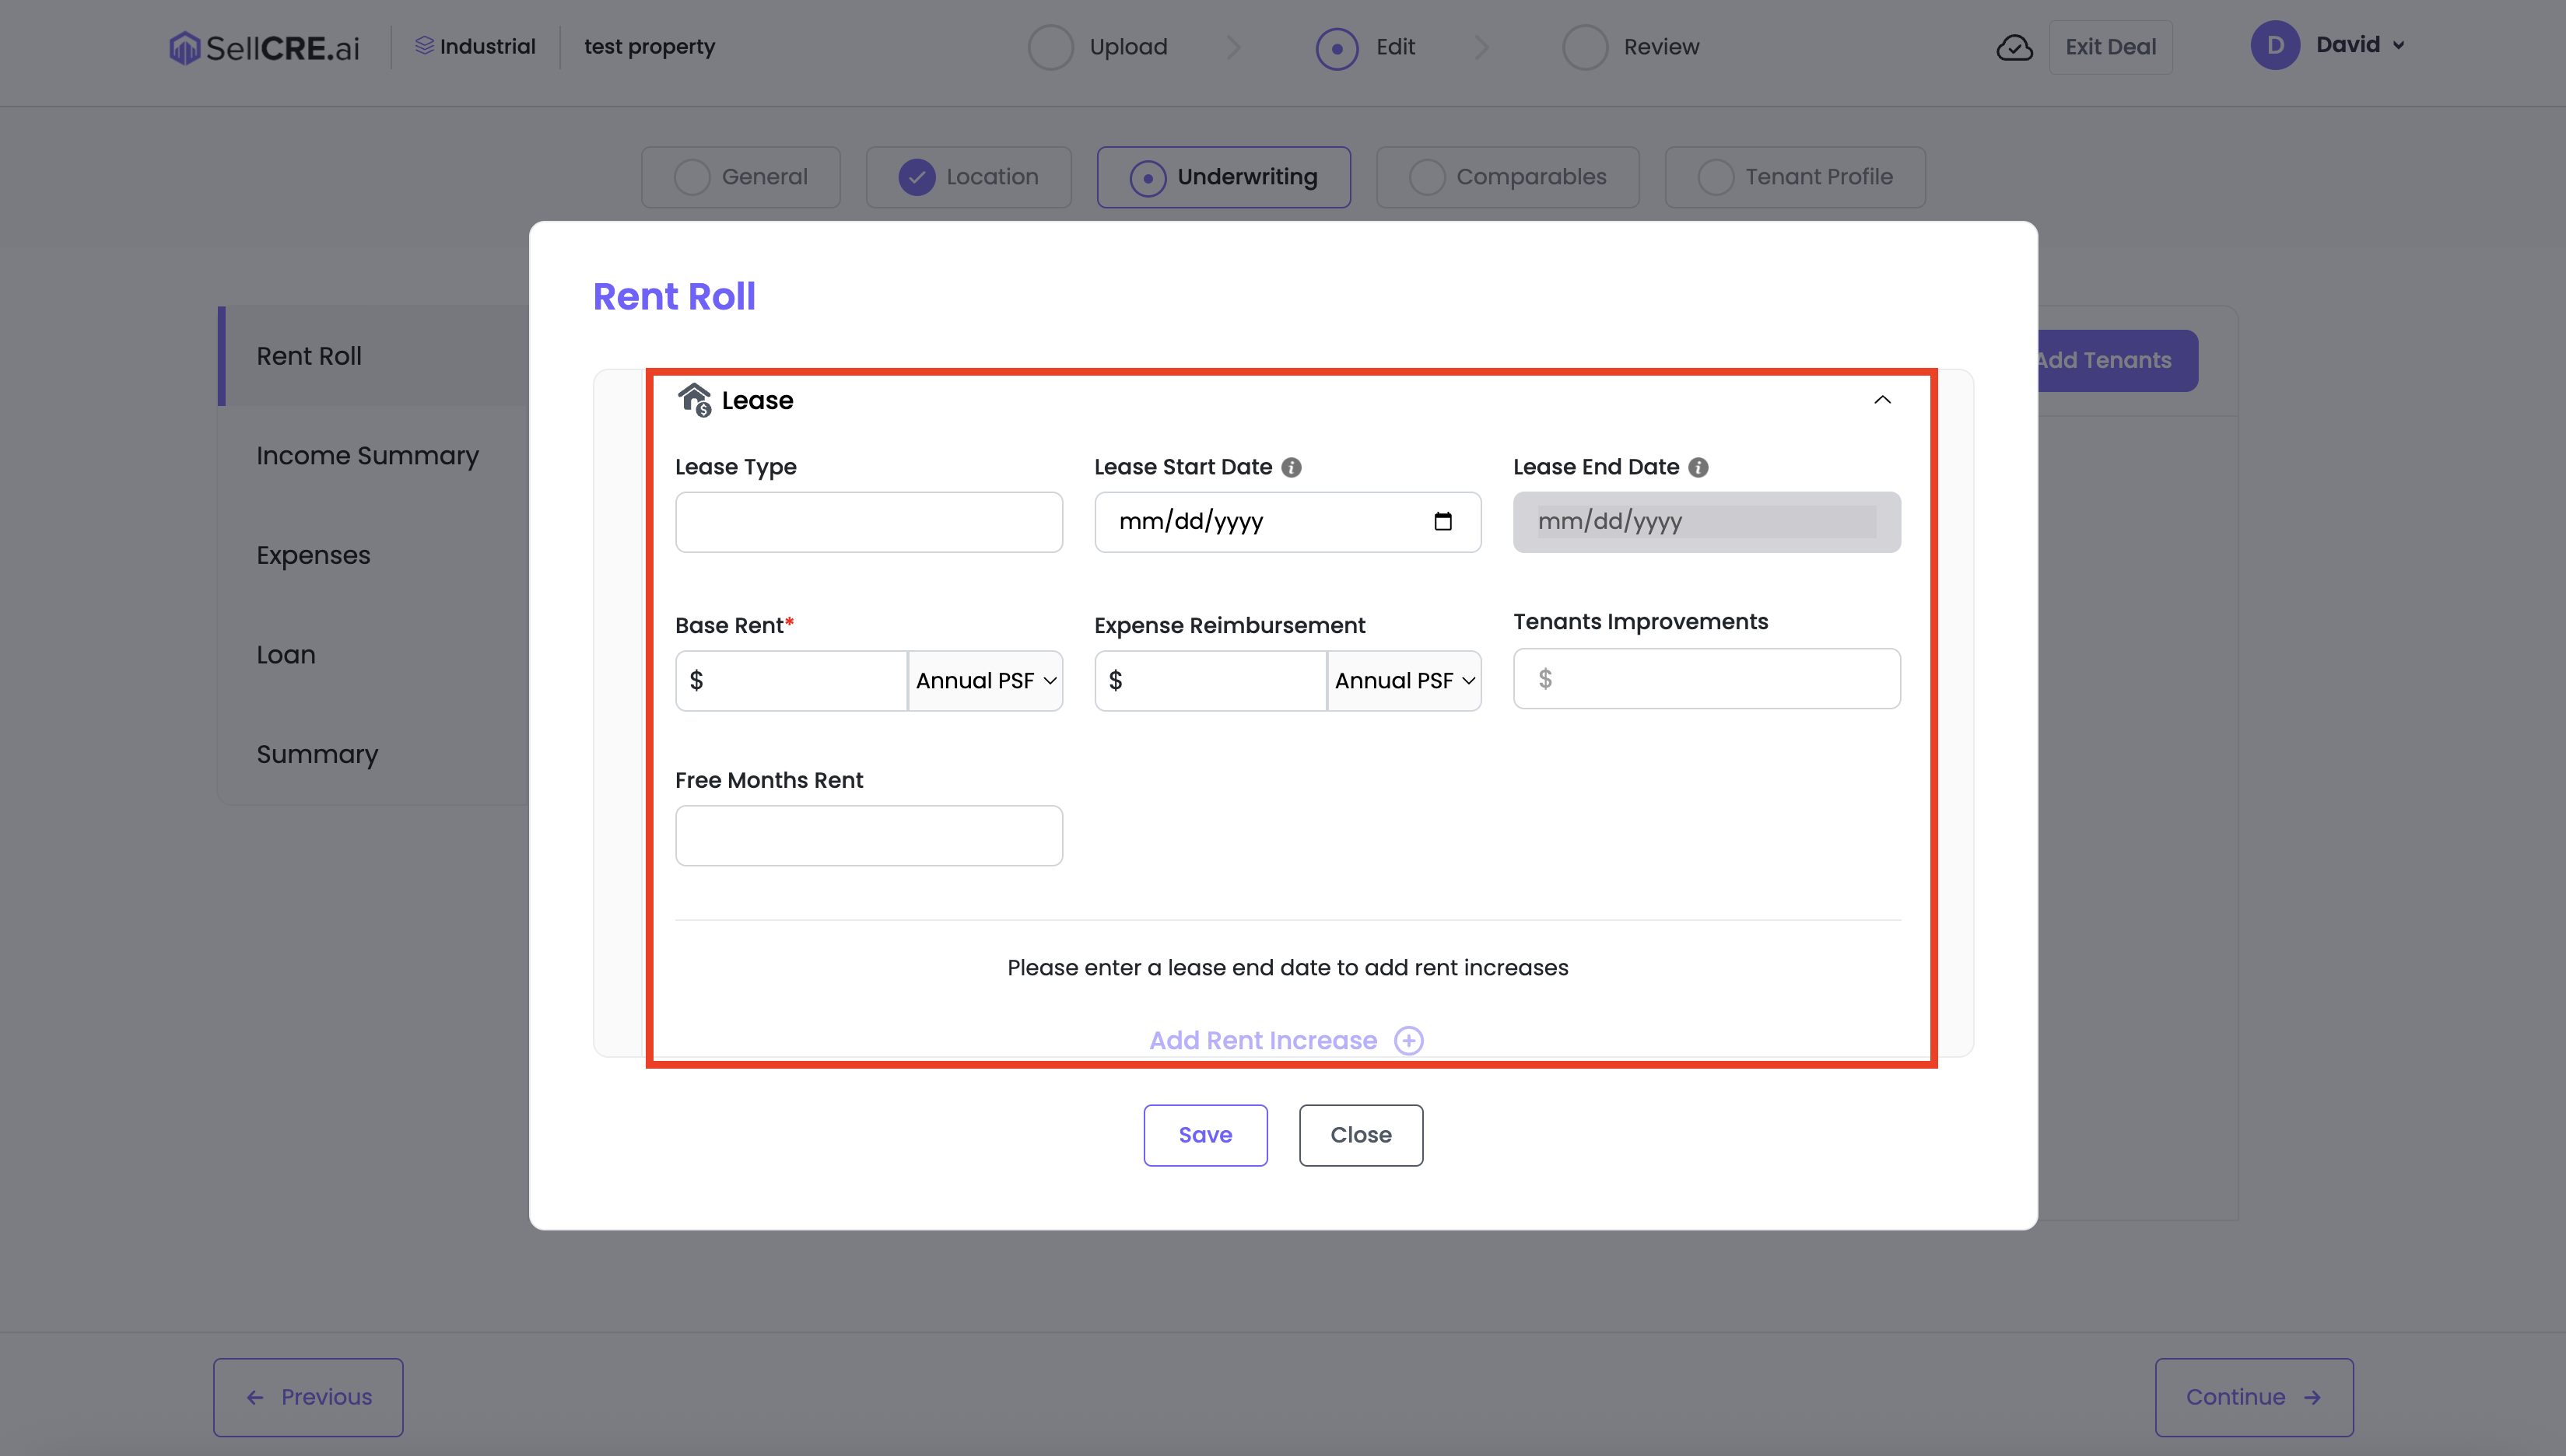The image size is (2566, 1456).
Task: Click the cloud save status icon
Action: click(x=2014, y=47)
